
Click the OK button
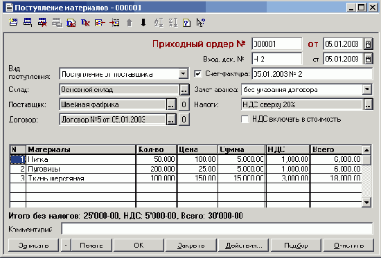point(139,246)
